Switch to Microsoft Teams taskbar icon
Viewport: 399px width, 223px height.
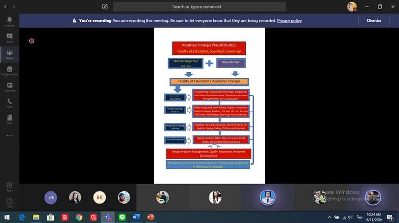point(108,217)
